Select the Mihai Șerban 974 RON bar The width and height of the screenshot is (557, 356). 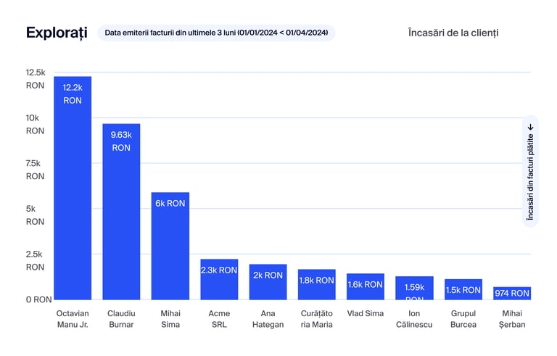coord(512,294)
